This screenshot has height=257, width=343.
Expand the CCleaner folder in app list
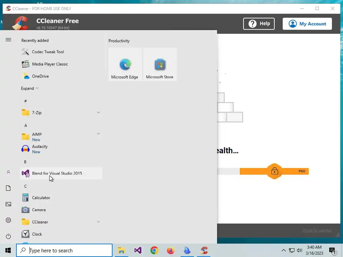[x=61, y=222]
